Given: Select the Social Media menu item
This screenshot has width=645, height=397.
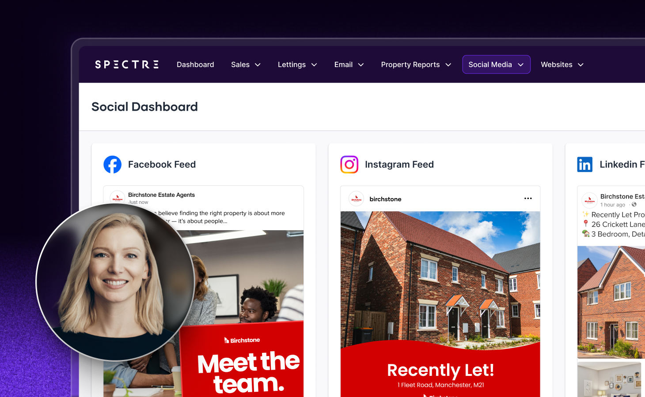Looking at the screenshot, I should pyautogui.click(x=496, y=64).
